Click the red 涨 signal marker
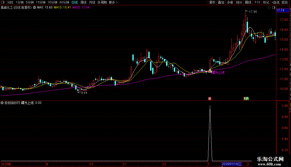This screenshot has height=167, width=291. click(210, 98)
